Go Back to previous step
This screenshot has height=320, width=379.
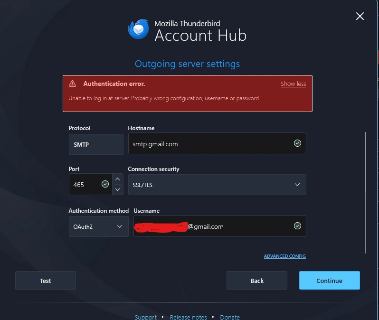[x=257, y=281]
